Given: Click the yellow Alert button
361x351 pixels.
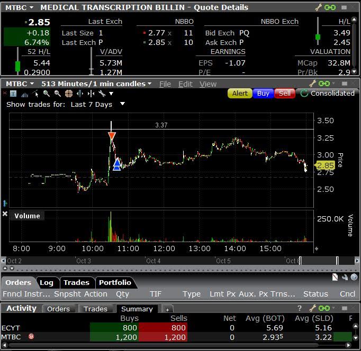Looking at the screenshot, I should [240, 94].
